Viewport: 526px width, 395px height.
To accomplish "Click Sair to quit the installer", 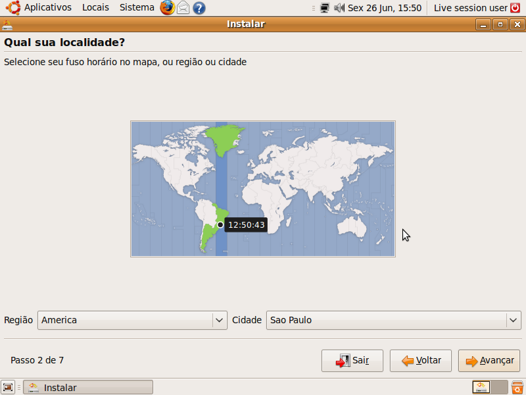I will pyautogui.click(x=352, y=361).
